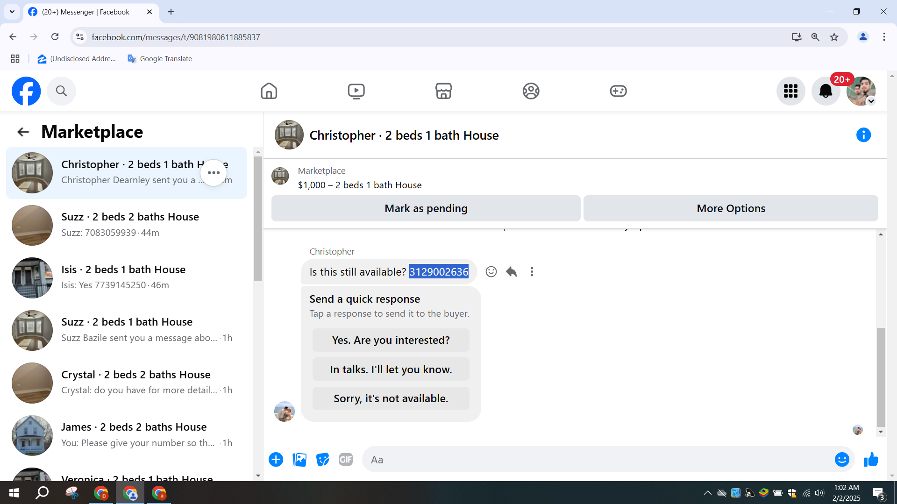The width and height of the screenshot is (897, 504).
Task: View site information icon in address bar
Action: (80, 37)
